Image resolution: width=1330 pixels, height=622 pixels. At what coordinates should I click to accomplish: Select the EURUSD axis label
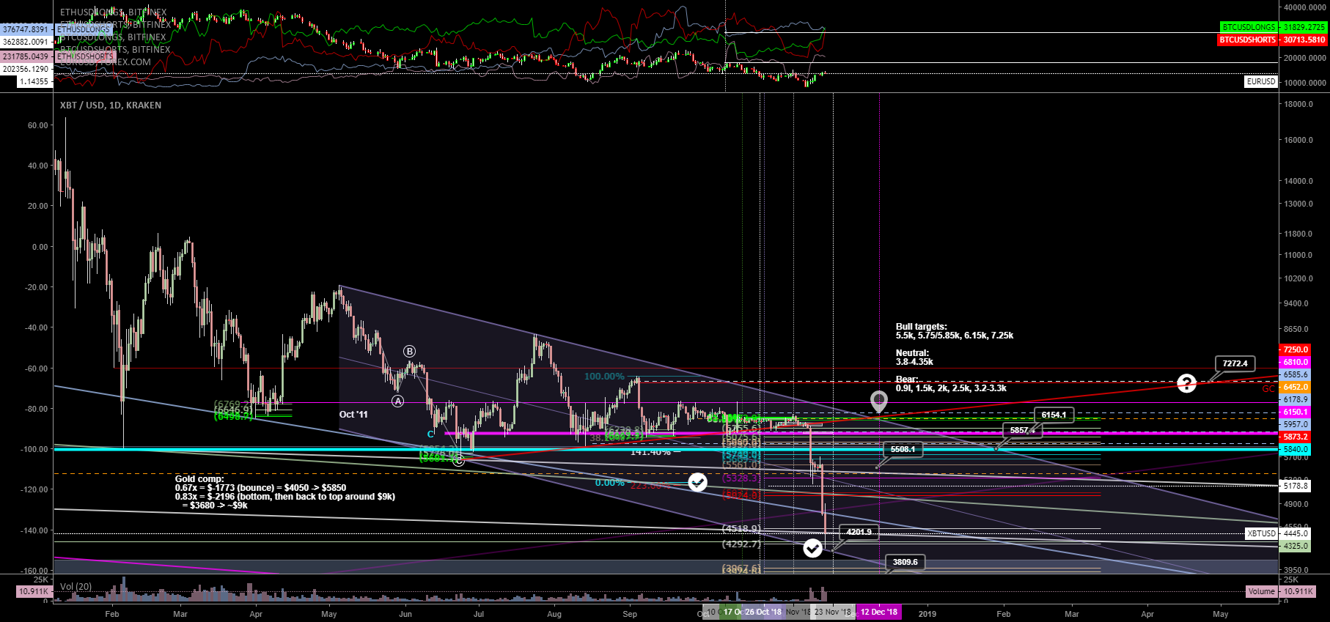point(1261,81)
